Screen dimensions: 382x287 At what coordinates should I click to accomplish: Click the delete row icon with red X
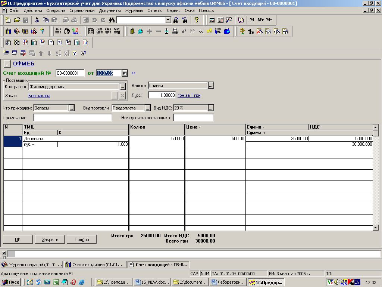pyautogui.click(x=24, y=53)
